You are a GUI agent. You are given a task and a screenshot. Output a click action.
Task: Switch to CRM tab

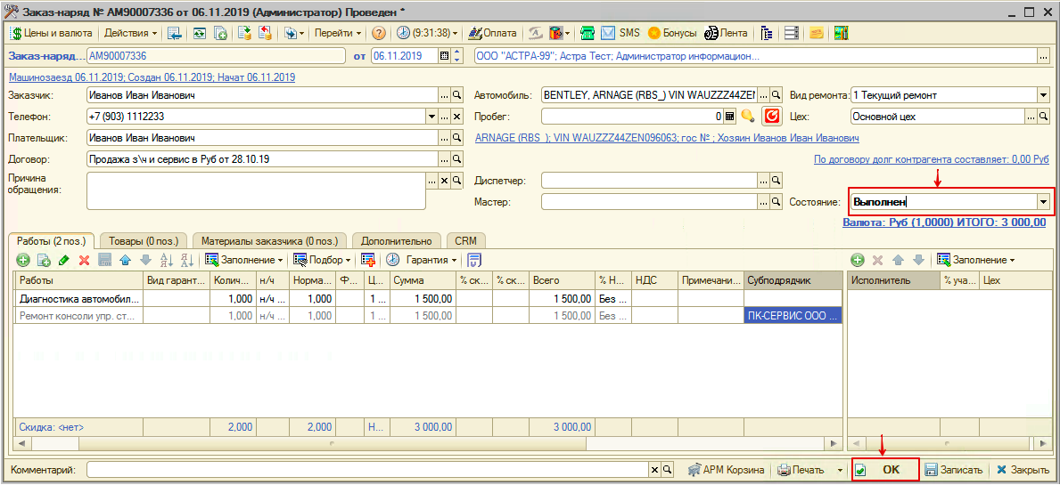[x=465, y=241]
